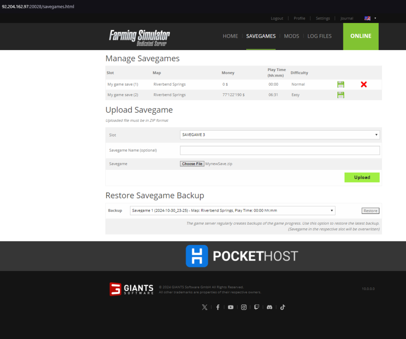Delete My game save (1) with red X

364,85
